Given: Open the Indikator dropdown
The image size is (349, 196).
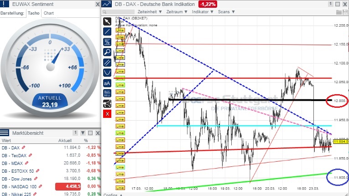Looking at the screenshot, I should point(203,11).
